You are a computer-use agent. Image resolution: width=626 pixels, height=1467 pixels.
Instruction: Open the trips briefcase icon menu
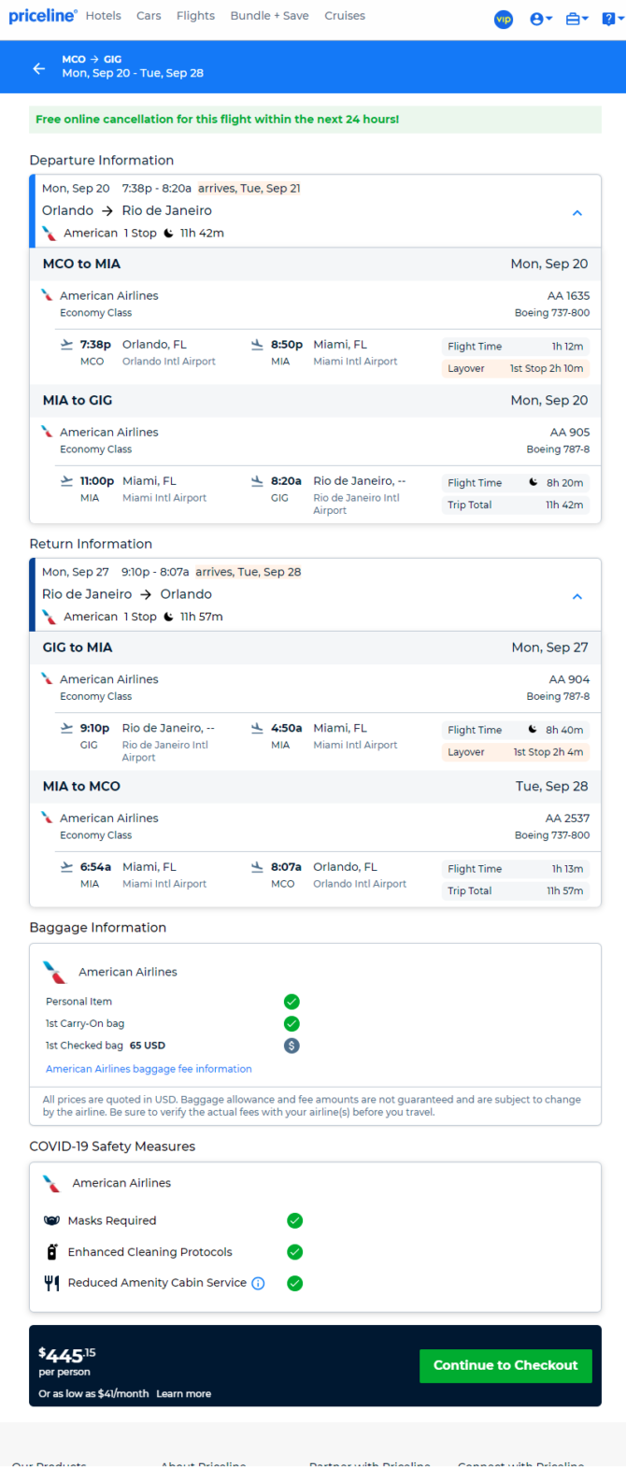point(576,19)
